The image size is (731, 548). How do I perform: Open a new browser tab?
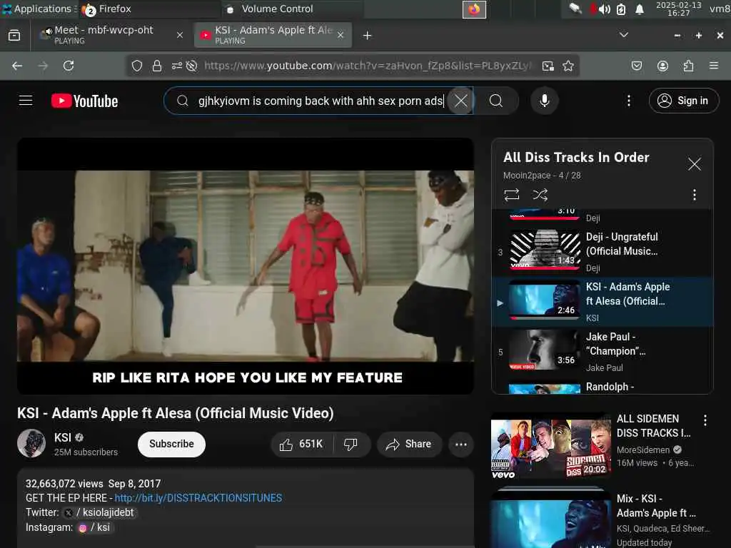(x=367, y=36)
